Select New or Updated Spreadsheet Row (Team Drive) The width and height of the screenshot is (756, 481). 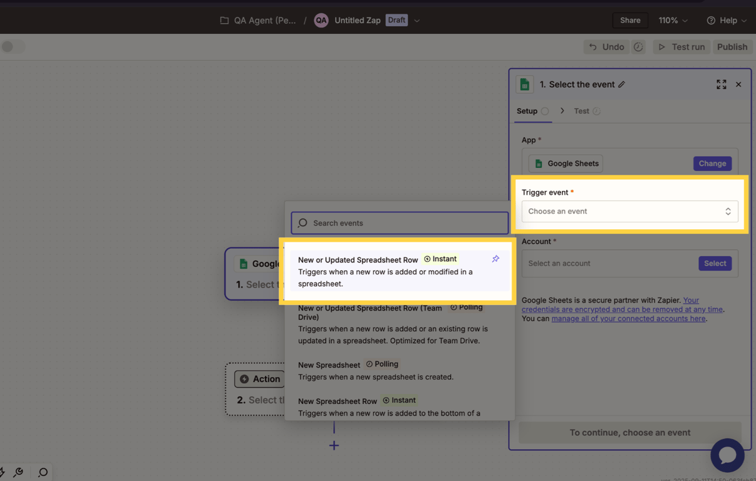point(399,324)
